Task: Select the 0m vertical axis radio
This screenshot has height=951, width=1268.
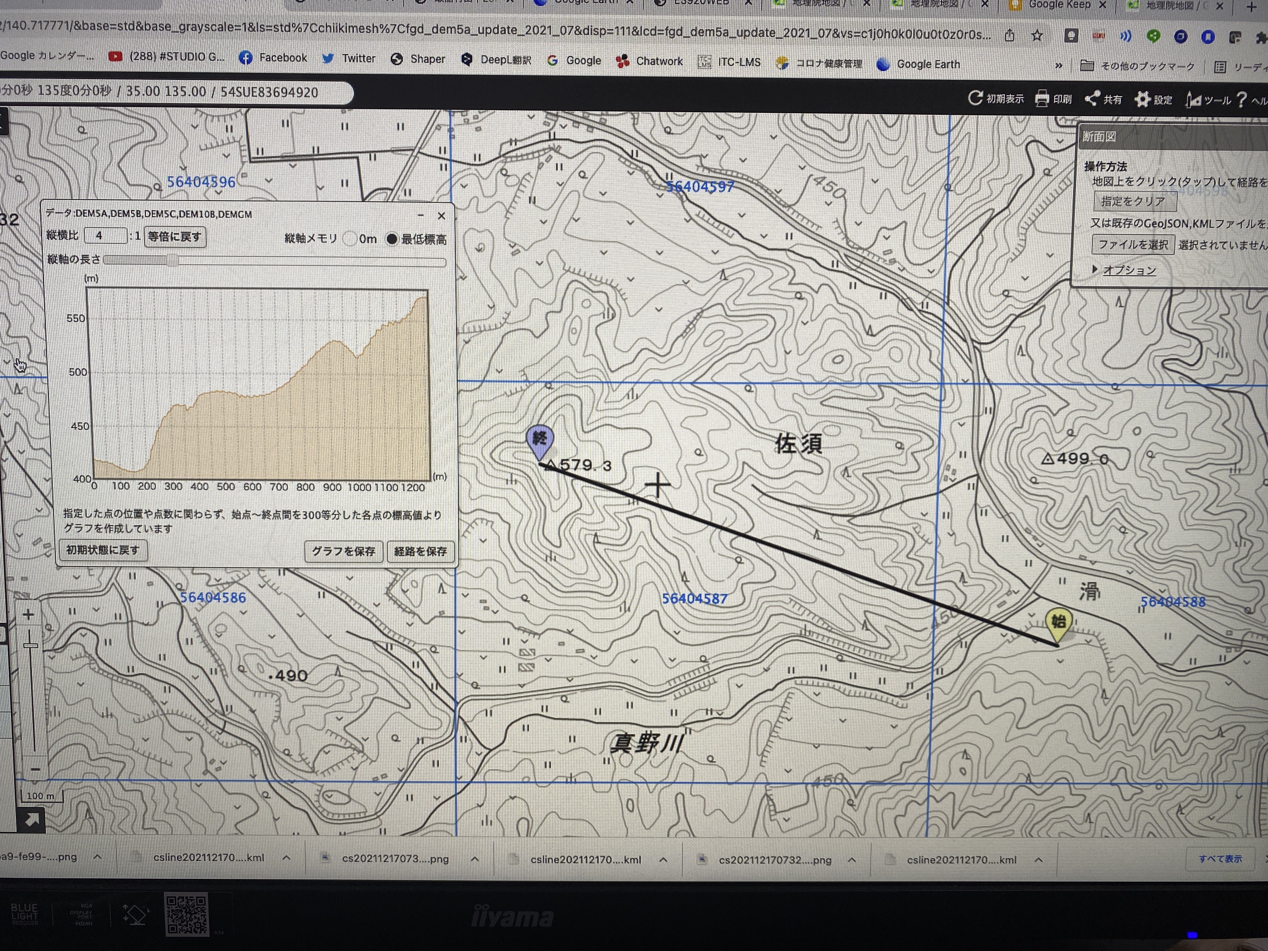Action: tap(350, 239)
